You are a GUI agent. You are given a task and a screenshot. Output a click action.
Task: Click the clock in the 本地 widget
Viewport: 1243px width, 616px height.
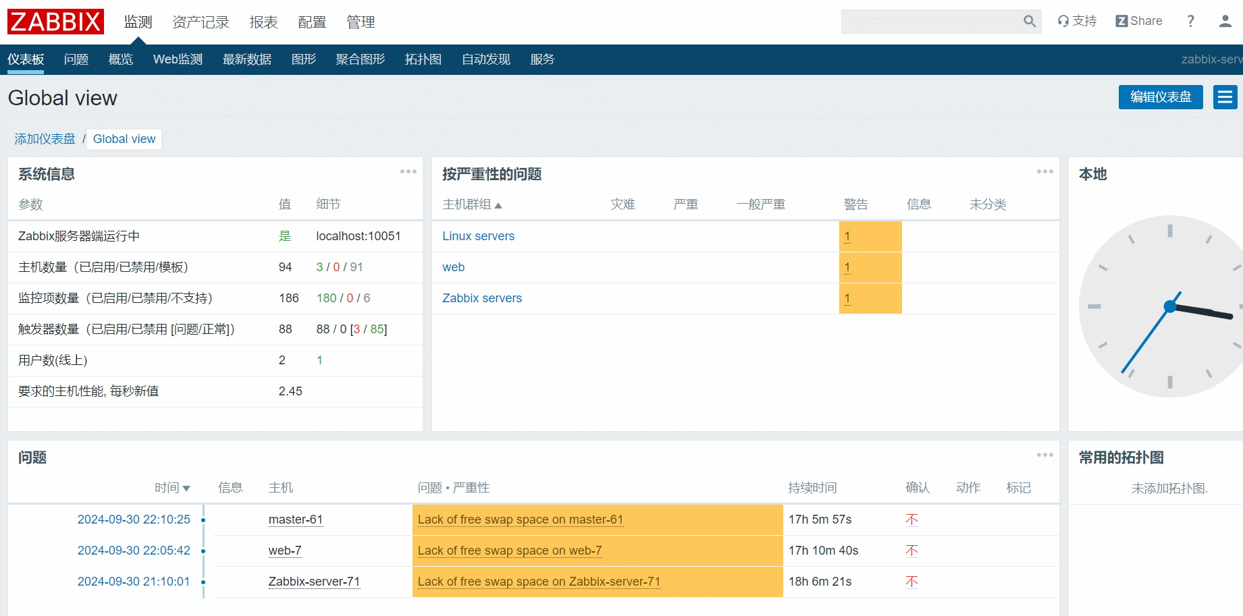[x=1161, y=306]
